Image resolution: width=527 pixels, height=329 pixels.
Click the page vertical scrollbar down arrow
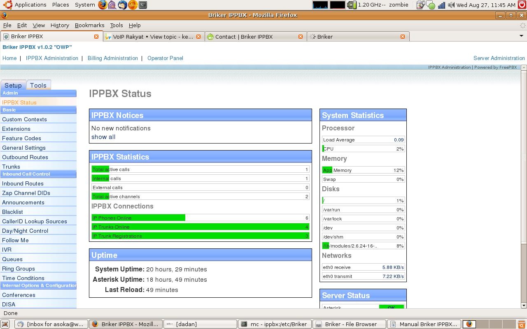[x=524, y=305]
